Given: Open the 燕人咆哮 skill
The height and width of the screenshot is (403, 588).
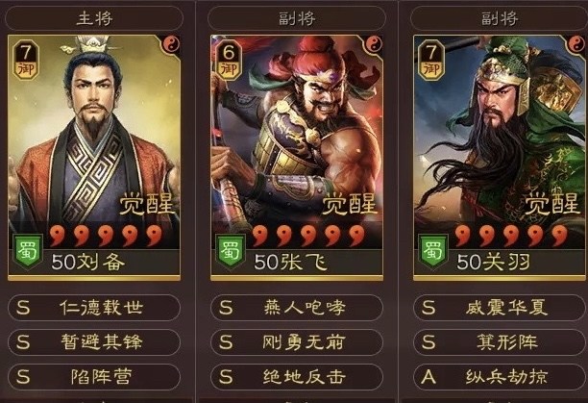Looking at the screenshot, I should coord(297,308).
